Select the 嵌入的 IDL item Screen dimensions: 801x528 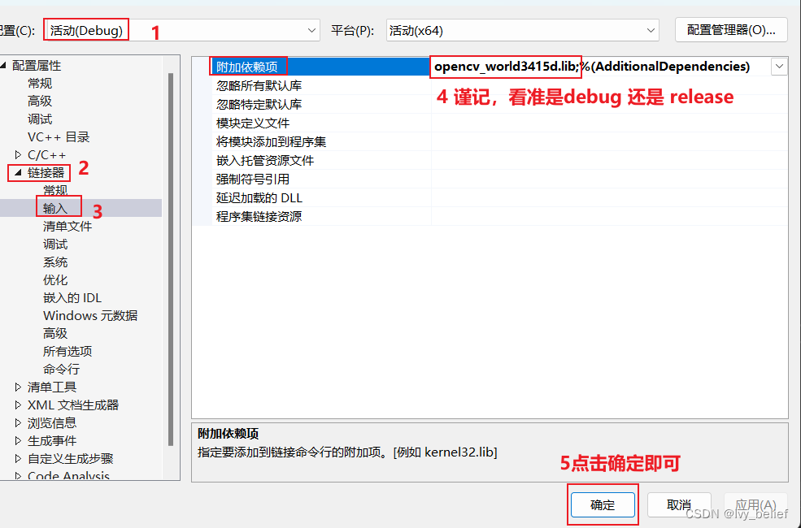click(x=72, y=297)
